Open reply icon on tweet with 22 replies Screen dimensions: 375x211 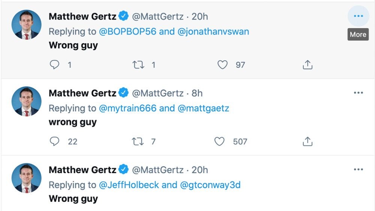tap(55, 141)
